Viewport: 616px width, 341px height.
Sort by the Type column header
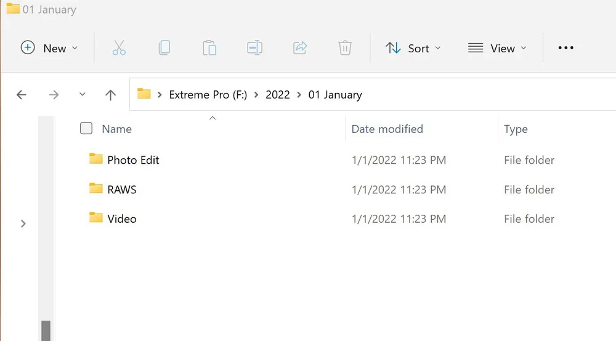(x=516, y=129)
